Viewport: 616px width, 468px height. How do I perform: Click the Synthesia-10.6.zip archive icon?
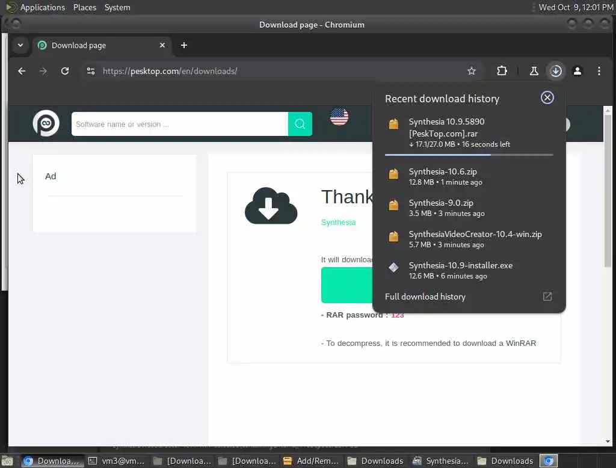pyautogui.click(x=393, y=174)
